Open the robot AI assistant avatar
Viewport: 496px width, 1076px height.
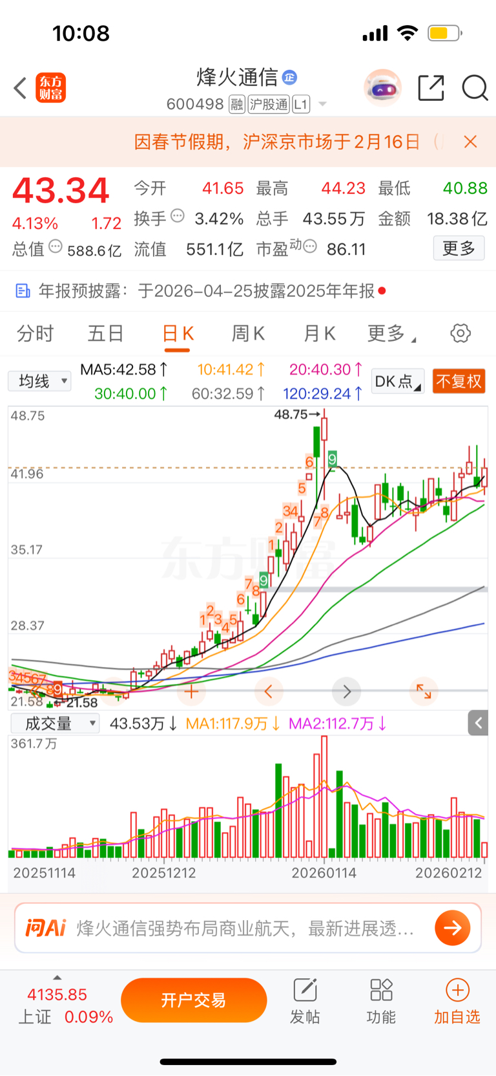point(383,87)
